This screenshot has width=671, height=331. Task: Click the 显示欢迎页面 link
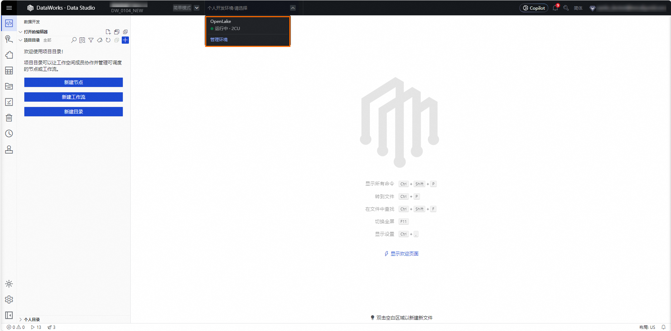click(x=405, y=254)
